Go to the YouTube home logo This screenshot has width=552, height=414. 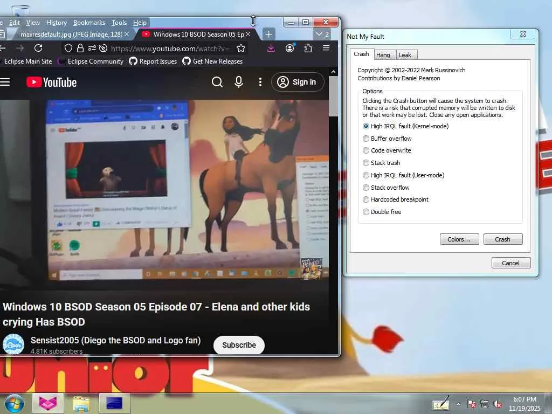coord(51,82)
